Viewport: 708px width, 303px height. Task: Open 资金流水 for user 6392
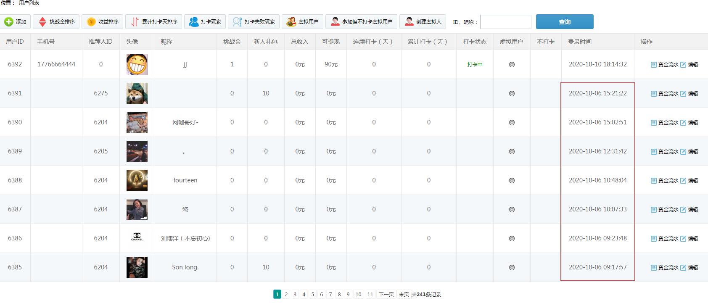point(665,65)
